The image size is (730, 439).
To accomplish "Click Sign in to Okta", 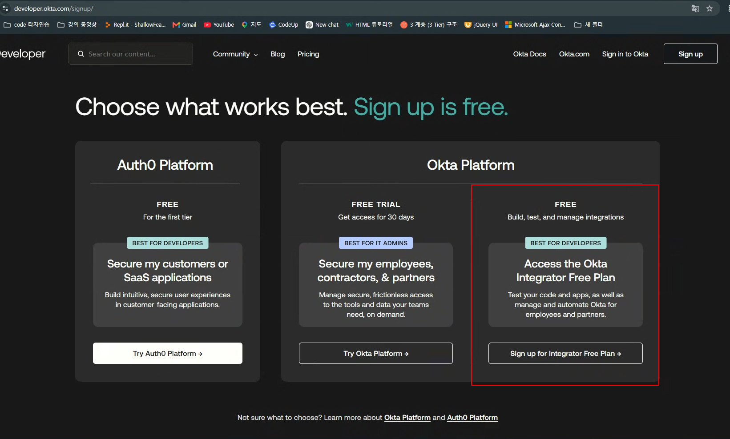I will [625, 54].
